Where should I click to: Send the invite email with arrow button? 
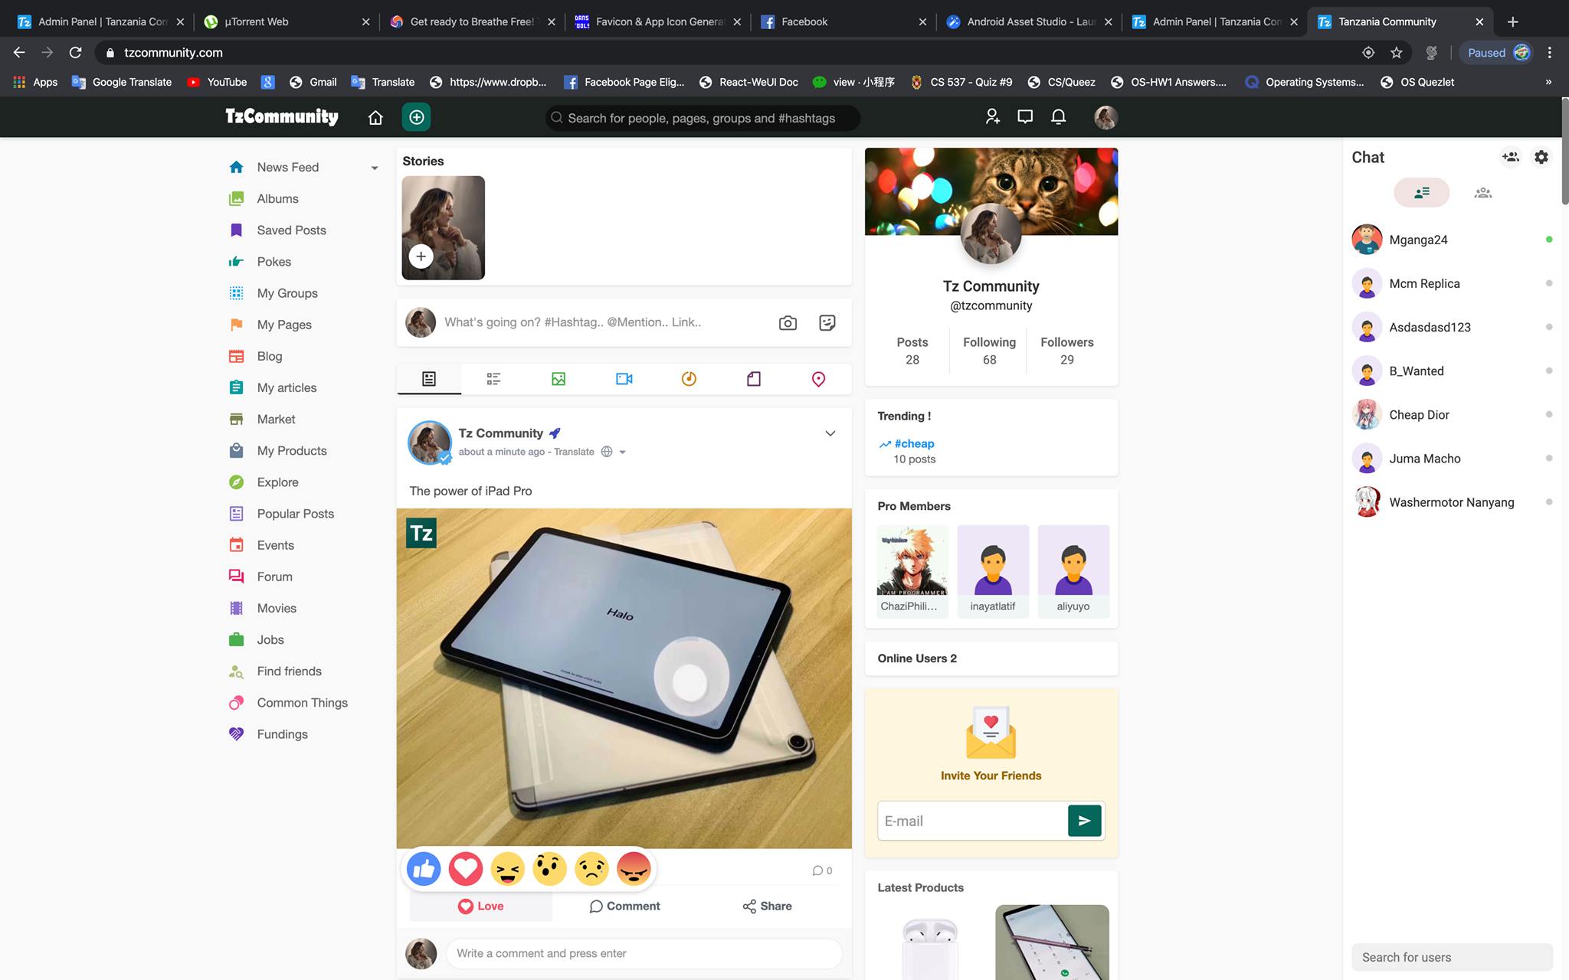coord(1085,821)
